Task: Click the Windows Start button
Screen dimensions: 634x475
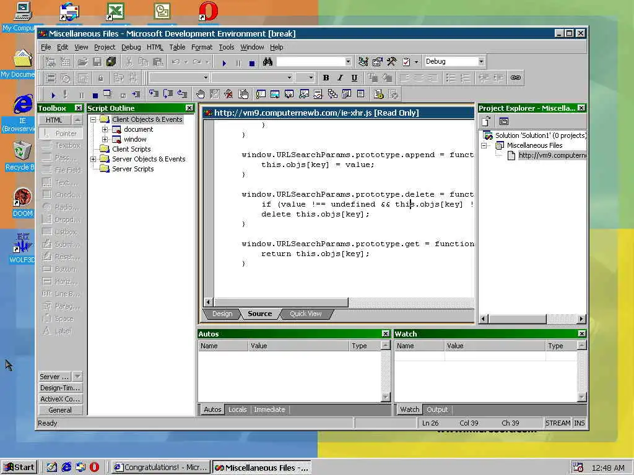Action: tap(19, 468)
